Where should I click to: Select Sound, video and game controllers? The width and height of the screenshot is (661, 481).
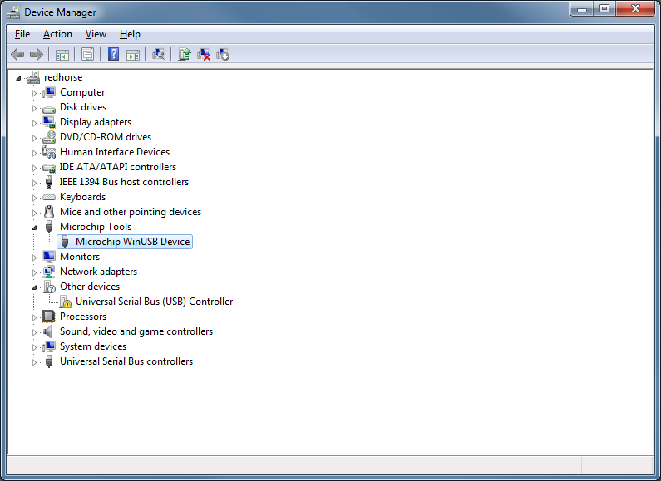tap(136, 331)
